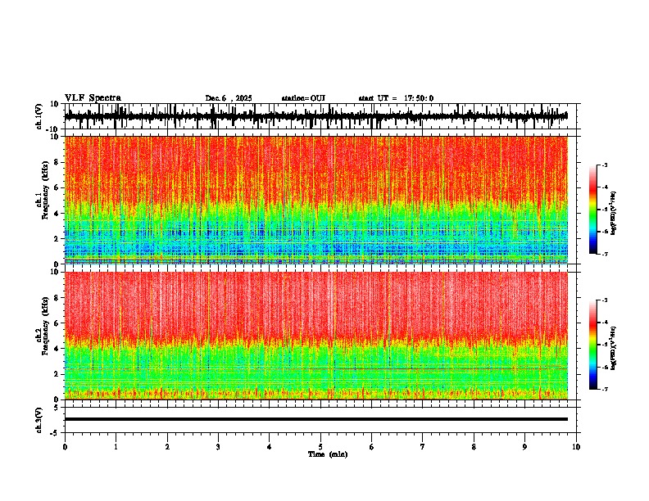Click the time axis tick label "7"
649x501 pixels.
(x=423, y=447)
